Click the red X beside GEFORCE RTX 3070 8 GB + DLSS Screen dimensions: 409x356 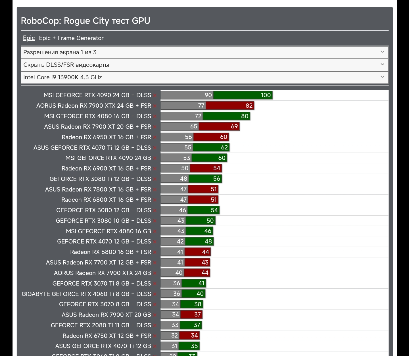[x=155, y=305]
